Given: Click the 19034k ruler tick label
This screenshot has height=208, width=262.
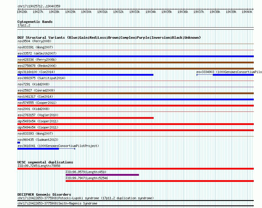Looking at the screenshot, I should [x=151, y=12].
